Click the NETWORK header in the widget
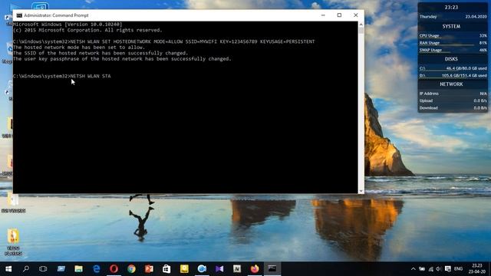This screenshot has height=276, width=491. pyautogui.click(x=451, y=84)
